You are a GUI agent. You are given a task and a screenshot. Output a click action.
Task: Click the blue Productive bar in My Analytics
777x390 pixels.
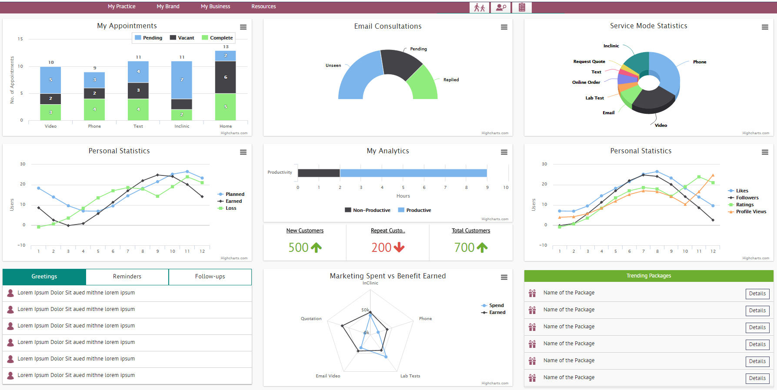414,173
